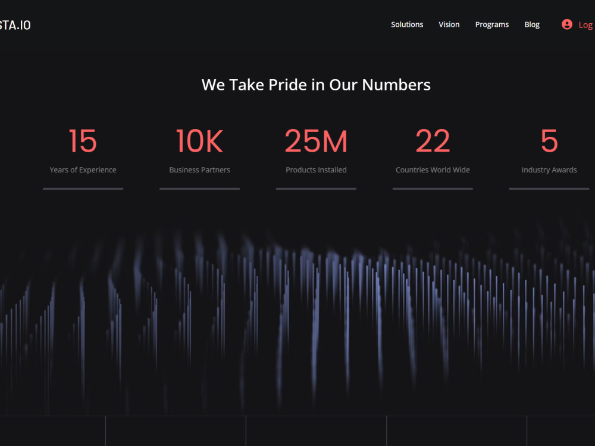The image size is (595, 446).
Task: Open the Solutions menu item
Action: point(407,24)
